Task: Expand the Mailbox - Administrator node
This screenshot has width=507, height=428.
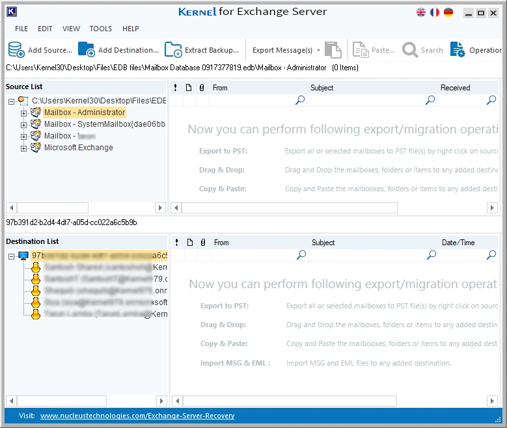Action: 24,113
